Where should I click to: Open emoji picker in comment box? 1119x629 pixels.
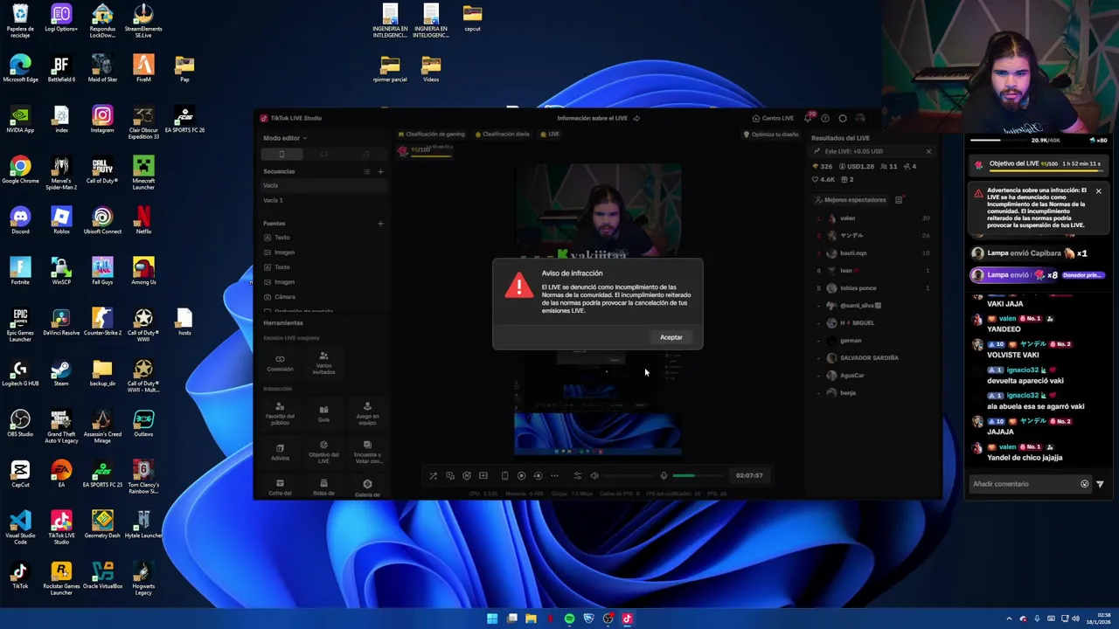[1085, 484]
